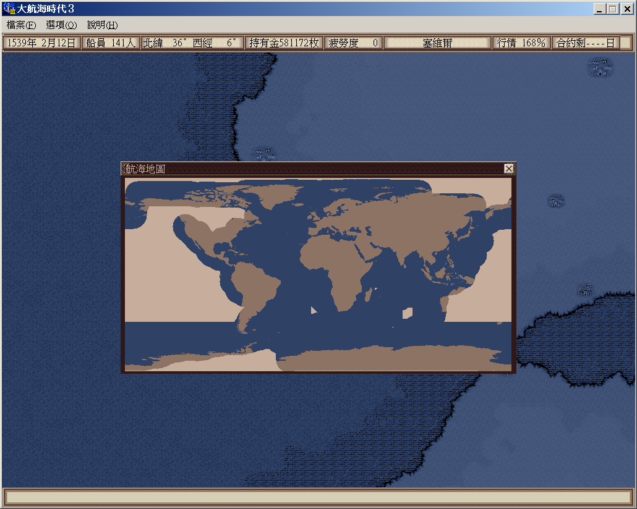
Task: Click the 行情 168% market rate field
Action: (x=521, y=43)
